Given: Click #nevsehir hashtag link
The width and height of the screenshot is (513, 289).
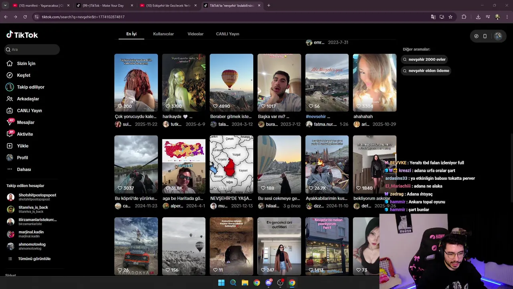Looking at the screenshot, I should click(315, 116).
